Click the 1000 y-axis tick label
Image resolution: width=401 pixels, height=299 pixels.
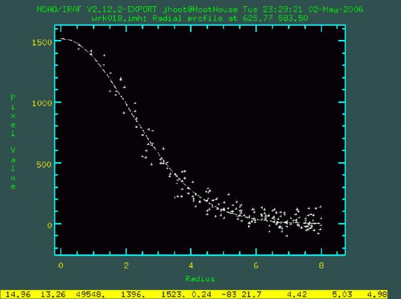click(x=42, y=103)
